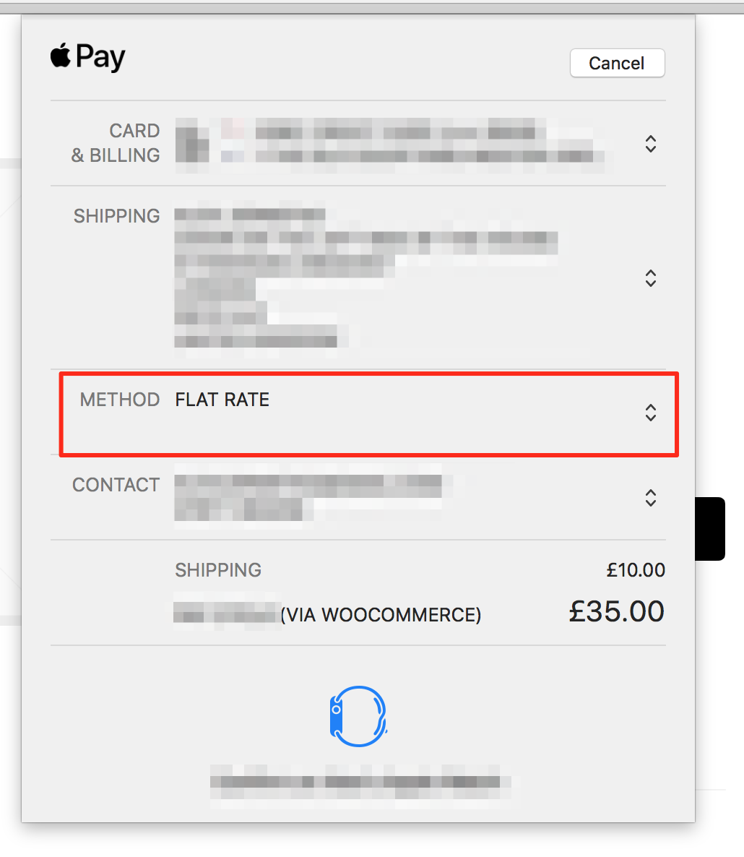
Task: Select the FLAT RATE shipping method
Action: tap(222, 399)
